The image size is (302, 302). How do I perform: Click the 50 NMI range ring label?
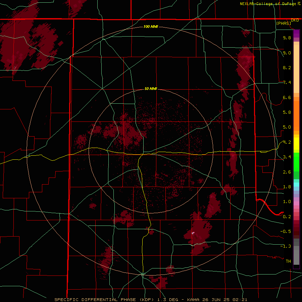click(x=151, y=89)
